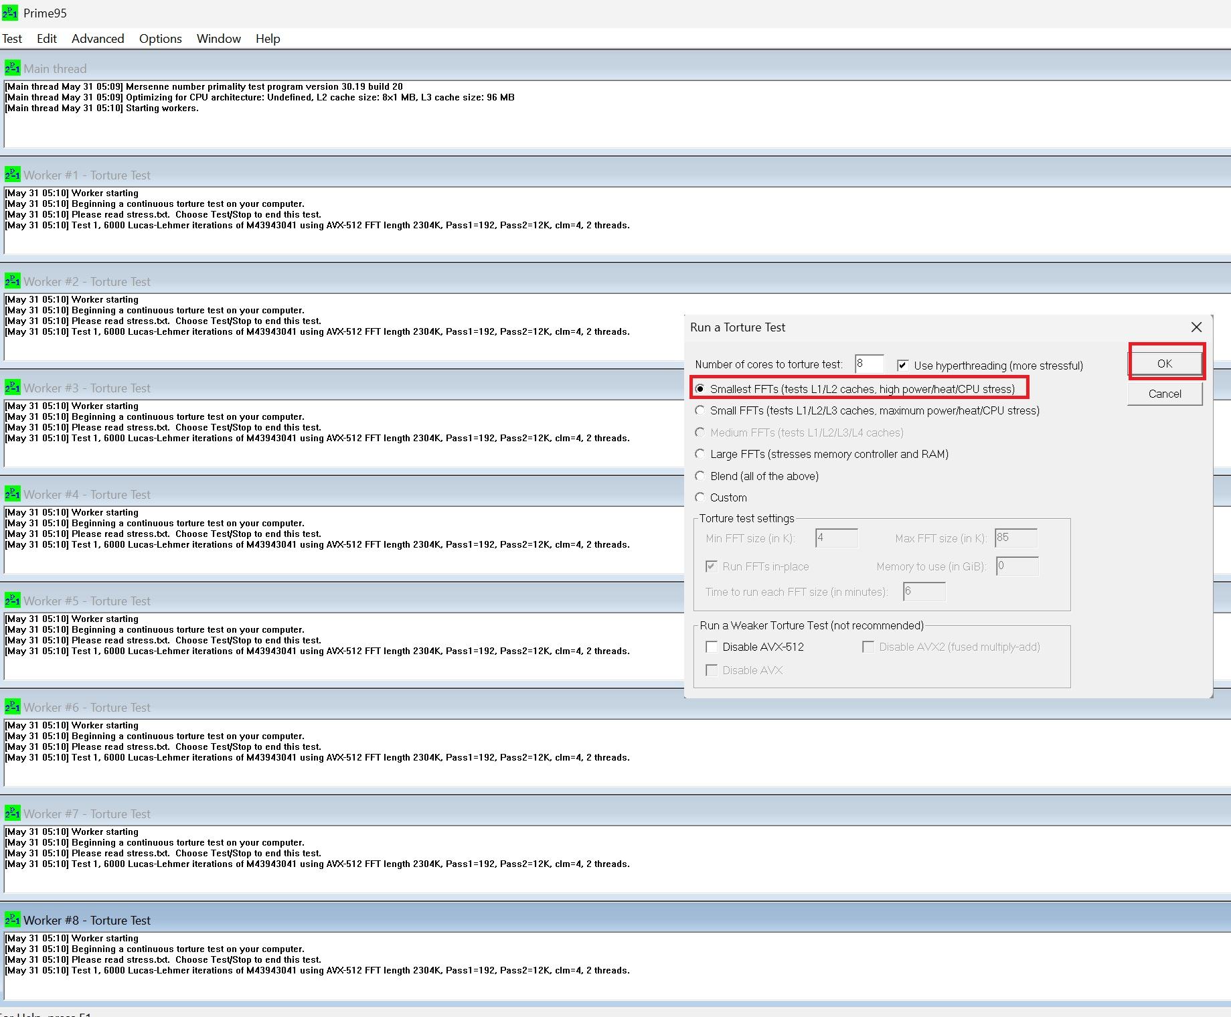Select the Worker #4 - Torture Test title bar
The image size is (1231, 1017).
(x=341, y=494)
